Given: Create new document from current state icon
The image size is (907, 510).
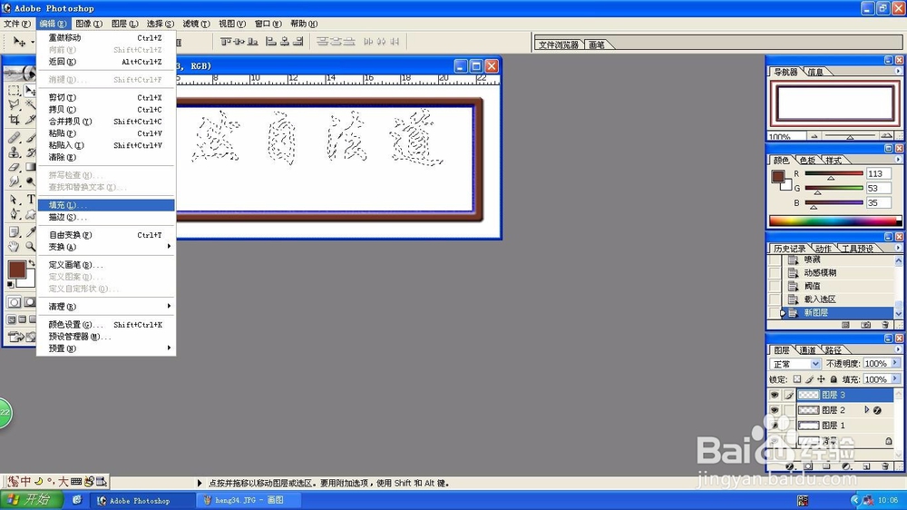Looking at the screenshot, I should pyautogui.click(x=845, y=326).
